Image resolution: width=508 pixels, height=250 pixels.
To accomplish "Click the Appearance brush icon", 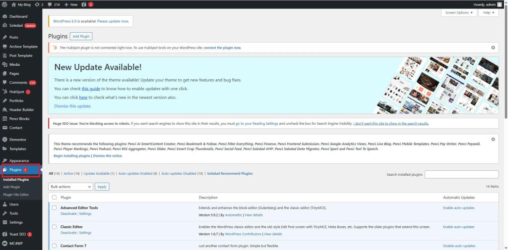I will (x=4, y=161).
